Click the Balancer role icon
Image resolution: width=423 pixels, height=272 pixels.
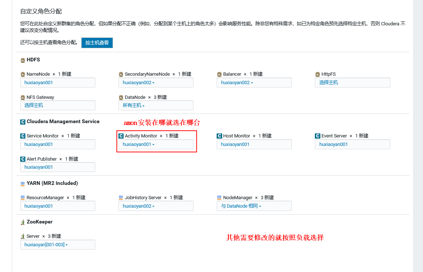tap(219, 74)
